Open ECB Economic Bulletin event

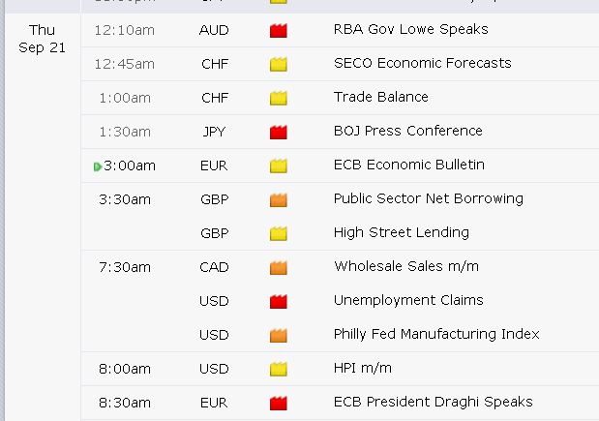[408, 165]
